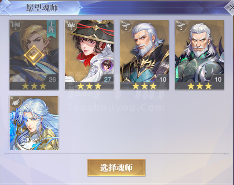234x185 pixels.
Task: Click the level 27 badge on hat girl card
Action: (x=107, y=79)
